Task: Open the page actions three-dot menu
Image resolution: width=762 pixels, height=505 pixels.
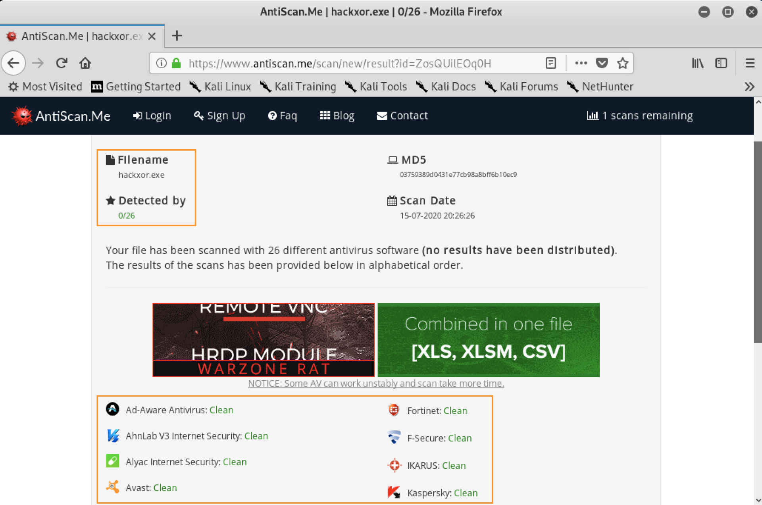Action: pyautogui.click(x=581, y=63)
